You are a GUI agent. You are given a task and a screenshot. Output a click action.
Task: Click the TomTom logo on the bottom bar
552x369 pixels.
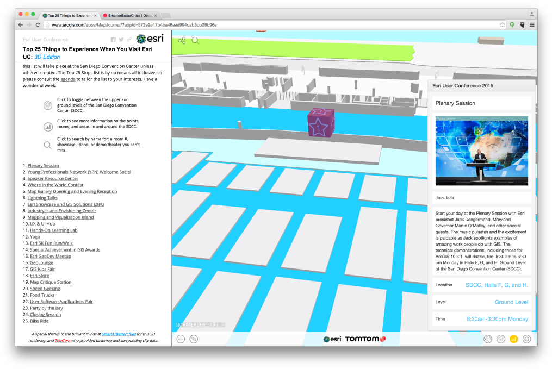pos(365,339)
